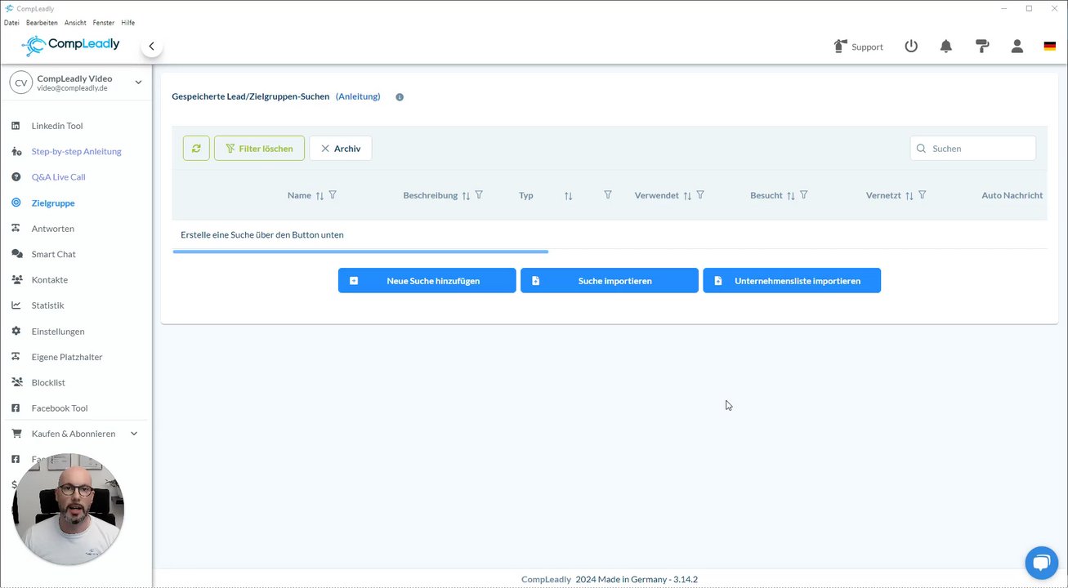
Task: Filter the Vernetzt column
Action: (x=923, y=195)
